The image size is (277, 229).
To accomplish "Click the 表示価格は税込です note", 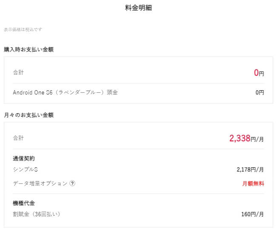I will (x=23, y=29).
